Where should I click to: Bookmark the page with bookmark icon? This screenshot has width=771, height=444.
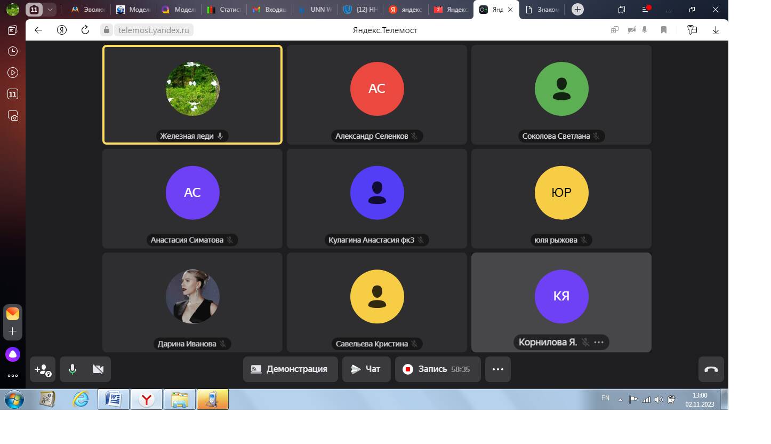(x=664, y=30)
